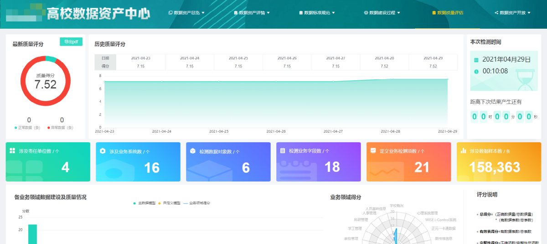Click the grid icon on 涉及责任单位数 card

pyautogui.click(x=12, y=150)
